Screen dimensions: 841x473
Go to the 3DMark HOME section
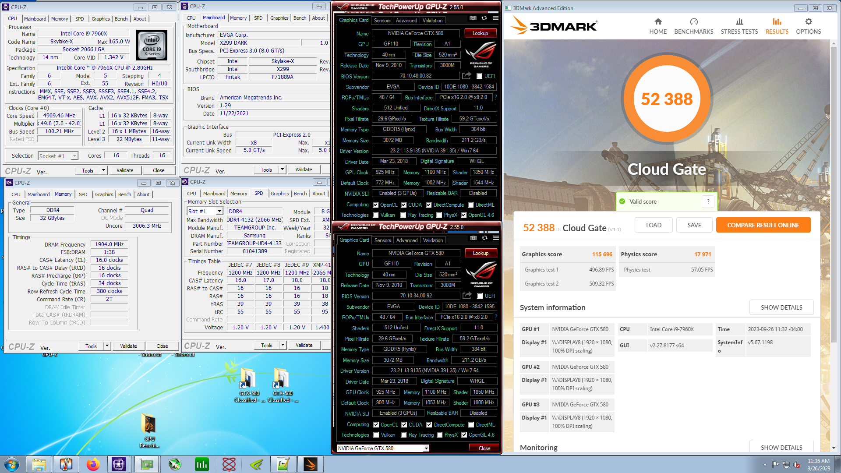click(657, 26)
